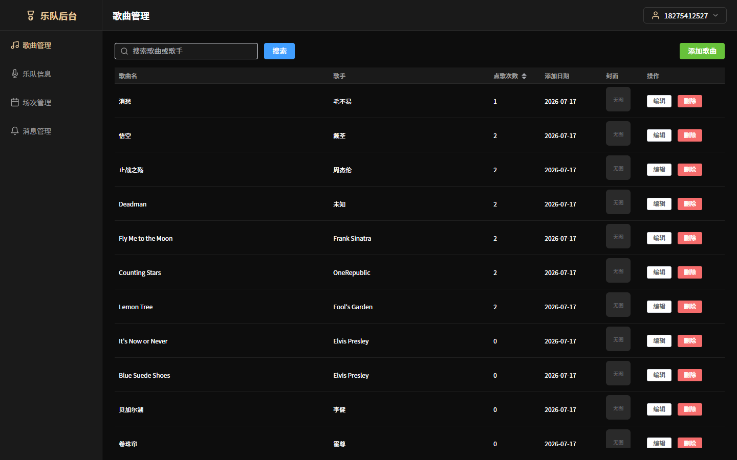This screenshot has height=460, width=737.
Task: Delete the song Fly Me to the Moon
Action: (x=690, y=238)
